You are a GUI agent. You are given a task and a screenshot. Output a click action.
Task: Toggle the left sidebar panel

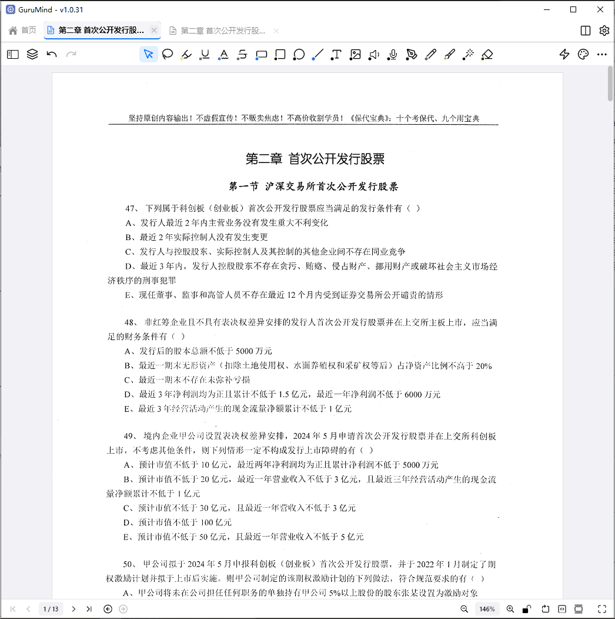click(13, 54)
